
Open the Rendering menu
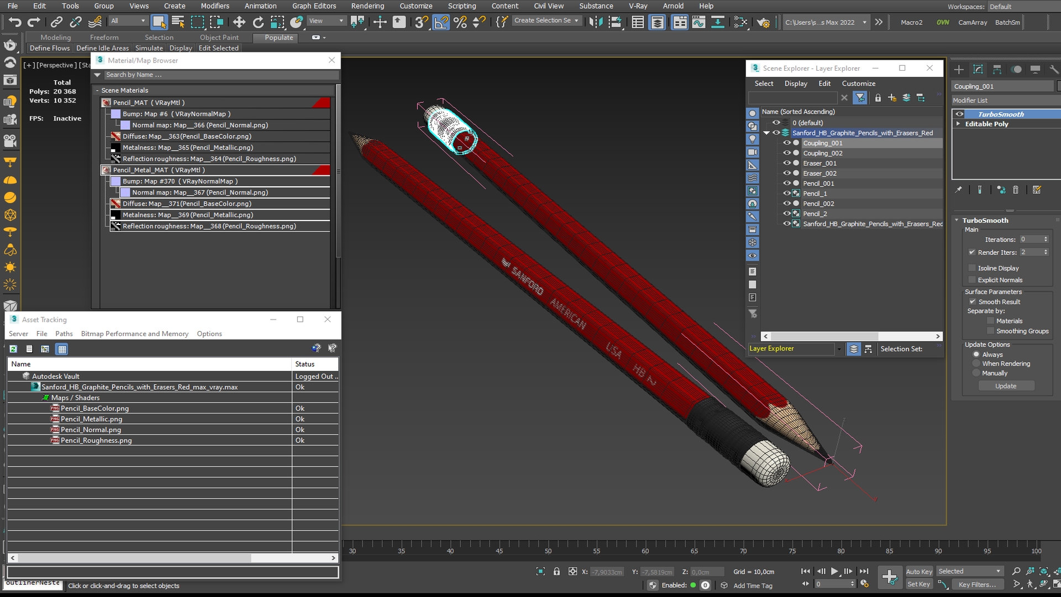pos(367,6)
